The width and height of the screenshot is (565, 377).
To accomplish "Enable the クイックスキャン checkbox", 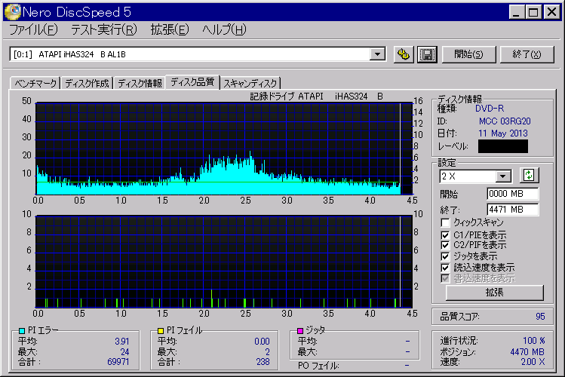I will (x=445, y=222).
